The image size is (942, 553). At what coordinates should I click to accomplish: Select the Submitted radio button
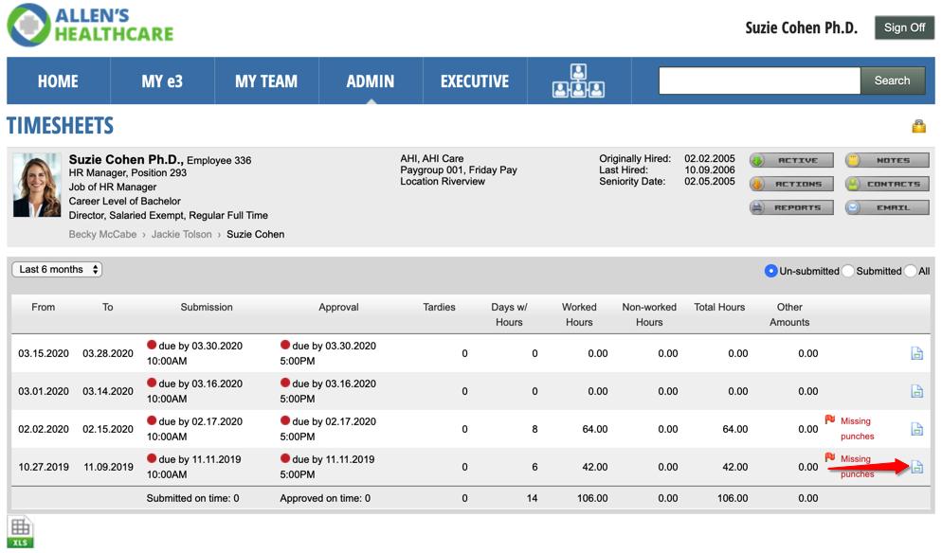(x=849, y=271)
